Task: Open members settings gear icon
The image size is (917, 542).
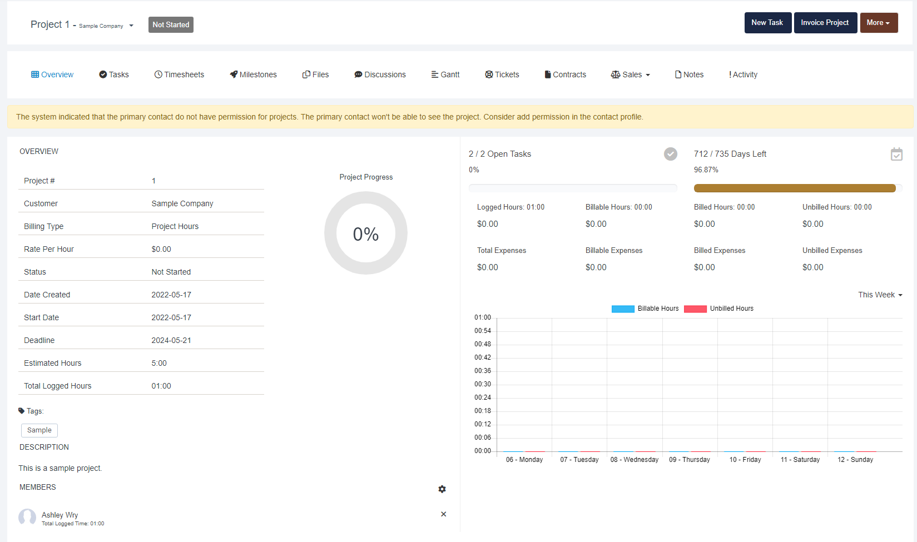Action: [442, 489]
